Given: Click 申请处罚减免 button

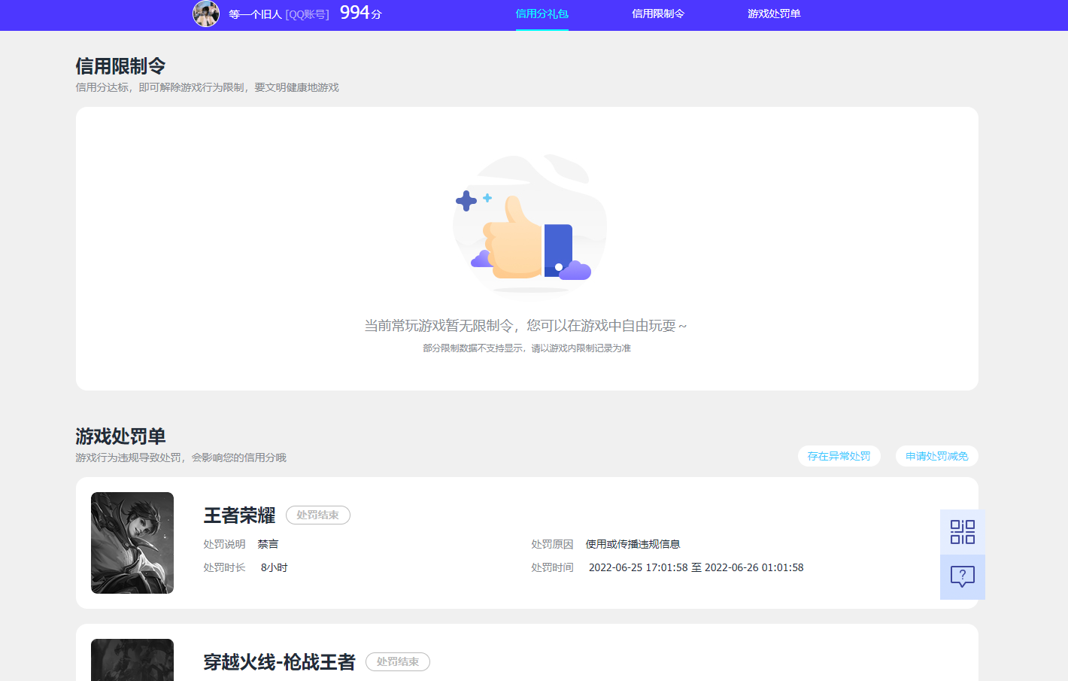Looking at the screenshot, I should 936,456.
